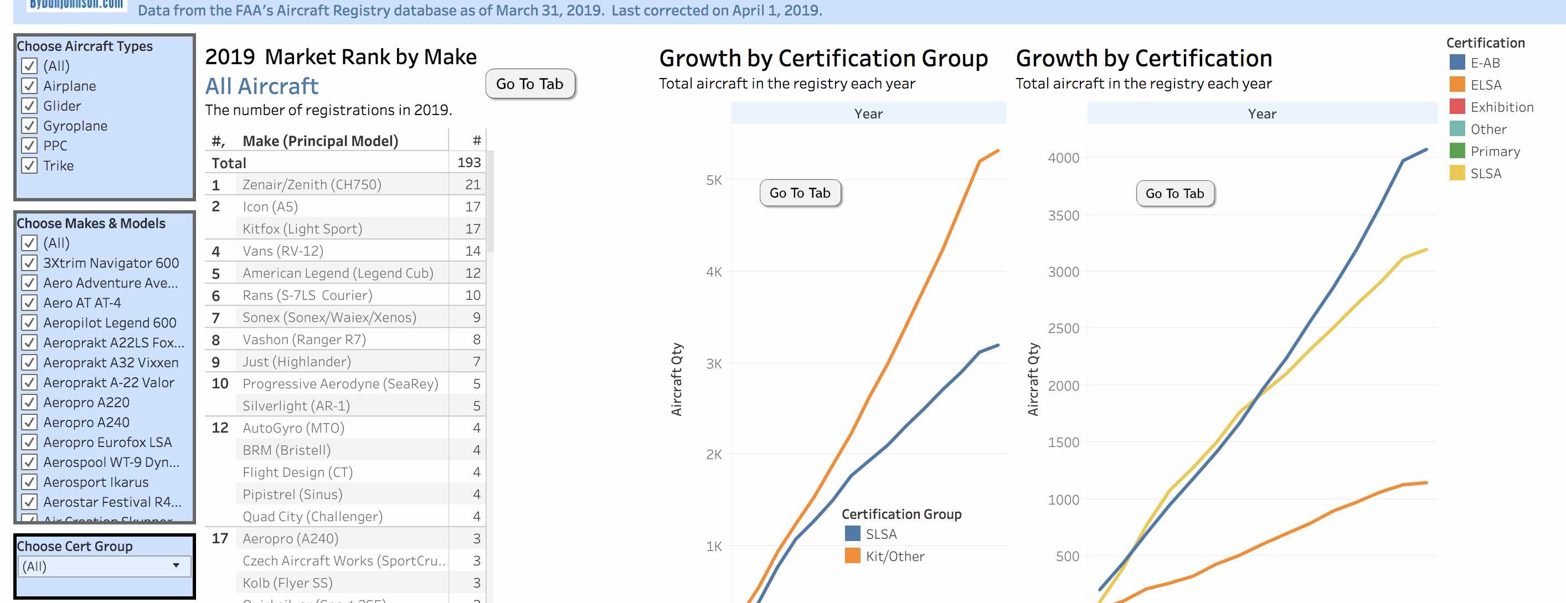Uncheck the Trike aircraft type
Image resolution: width=1566 pixels, height=603 pixels.
29,165
